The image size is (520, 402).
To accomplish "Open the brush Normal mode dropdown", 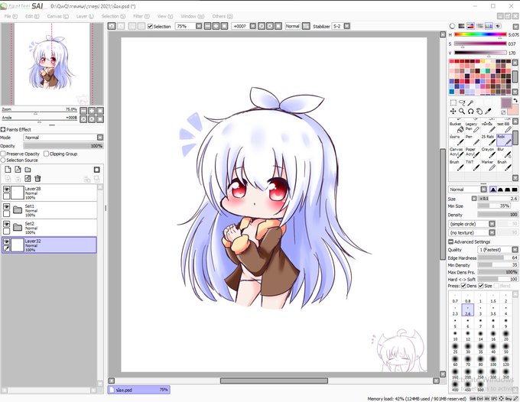I will [x=467, y=190].
